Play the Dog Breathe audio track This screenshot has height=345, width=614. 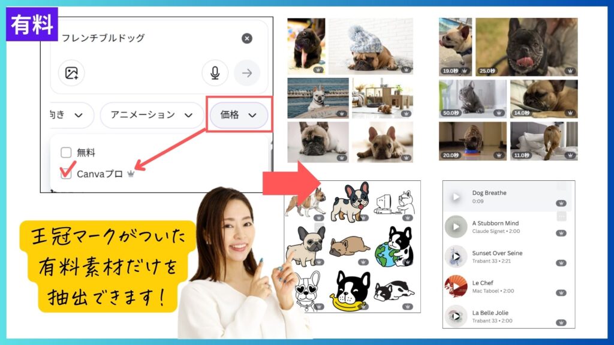point(456,197)
